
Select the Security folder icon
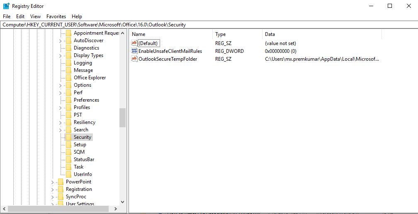click(x=69, y=137)
